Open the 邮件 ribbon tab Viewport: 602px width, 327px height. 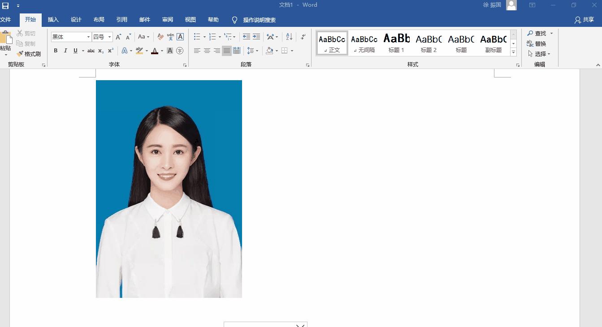144,19
